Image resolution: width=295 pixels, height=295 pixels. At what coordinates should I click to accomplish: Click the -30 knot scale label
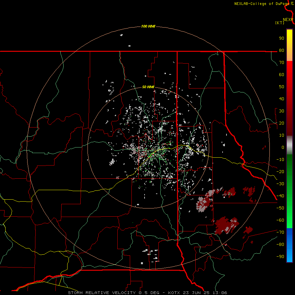pyautogui.click(x=280, y=184)
